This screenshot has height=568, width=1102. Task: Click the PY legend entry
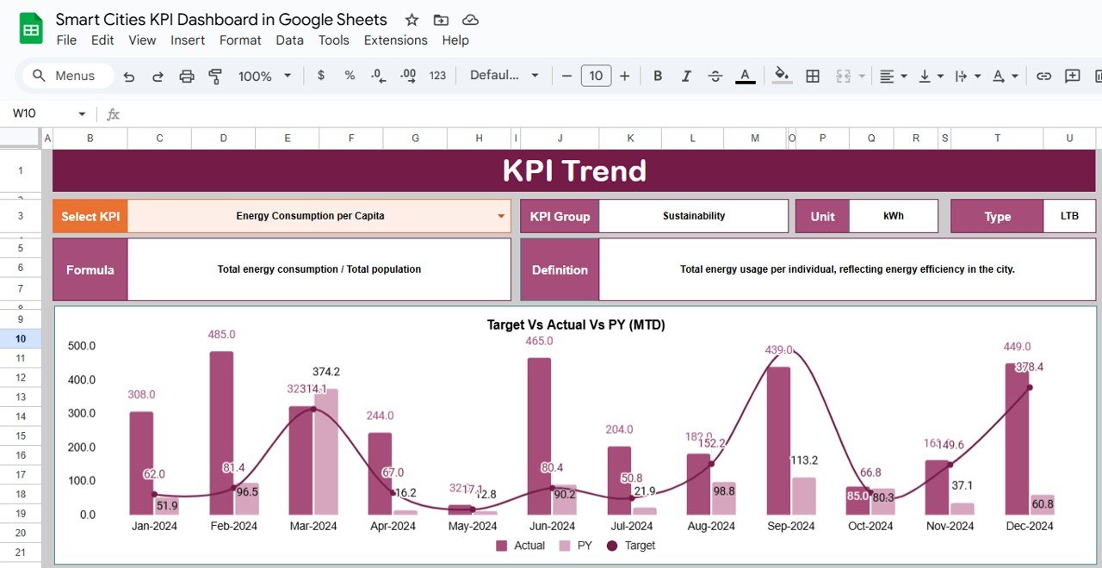pos(576,546)
